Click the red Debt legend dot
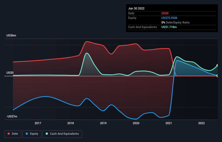 (9, 134)
